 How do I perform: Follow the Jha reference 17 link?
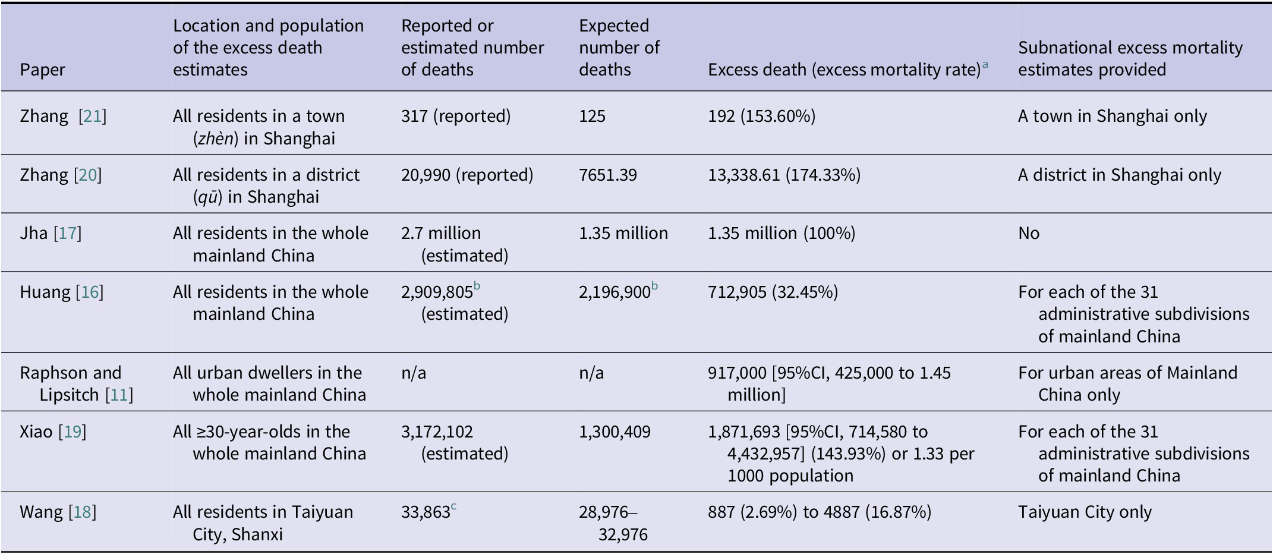67,233
